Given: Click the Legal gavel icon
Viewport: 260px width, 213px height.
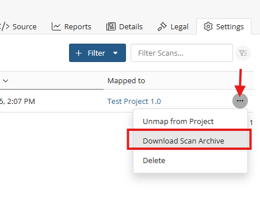Looking at the screenshot, I should click(162, 26).
